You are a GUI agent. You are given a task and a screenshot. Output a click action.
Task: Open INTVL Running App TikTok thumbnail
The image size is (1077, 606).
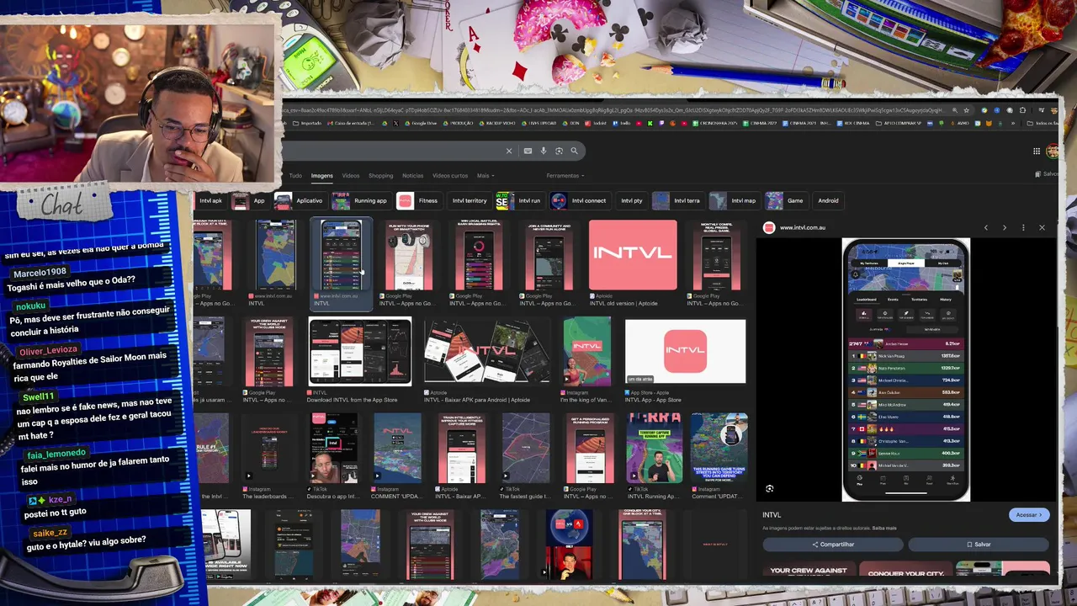[x=654, y=448]
